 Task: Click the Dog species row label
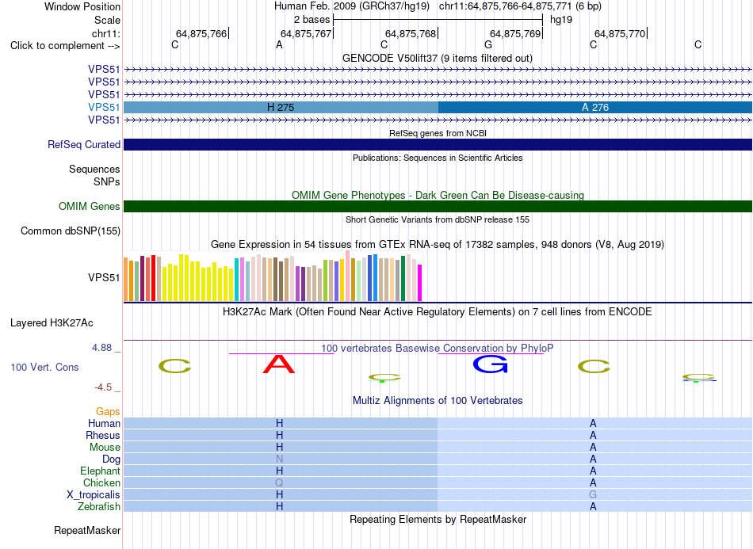pyautogui.click(x=111, y=459)
